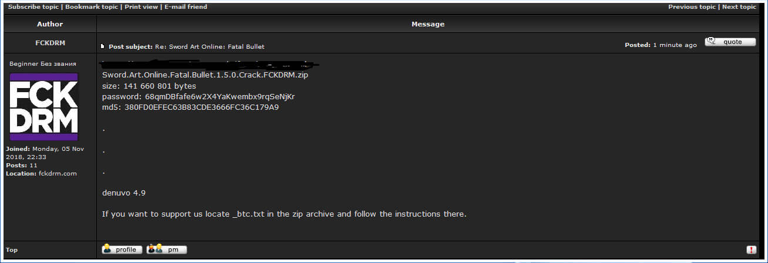Click the md5 hash line in the post

pos(190,107)
